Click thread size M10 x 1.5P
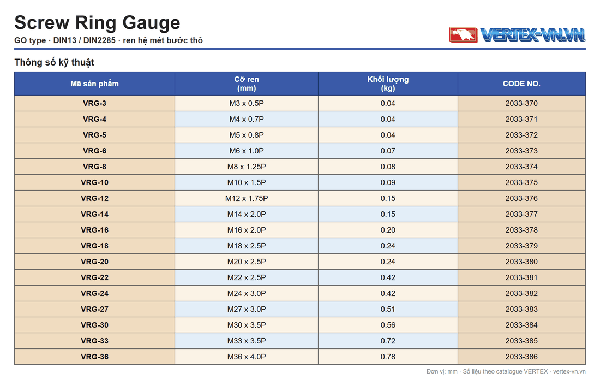The width and height of the screenshot is (600, 385). [247, 182]
